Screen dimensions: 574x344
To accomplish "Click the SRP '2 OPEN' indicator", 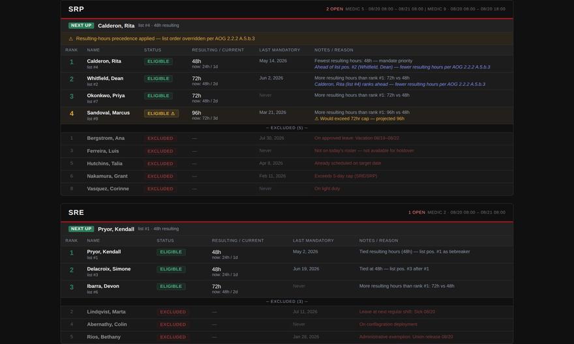I will point(335,9).
